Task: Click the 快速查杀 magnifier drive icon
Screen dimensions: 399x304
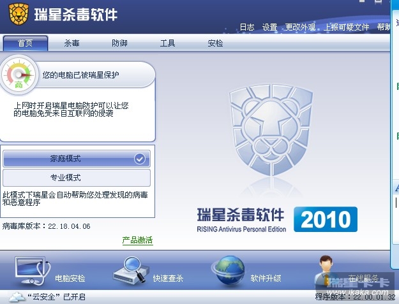Action: tap(131, 270)
